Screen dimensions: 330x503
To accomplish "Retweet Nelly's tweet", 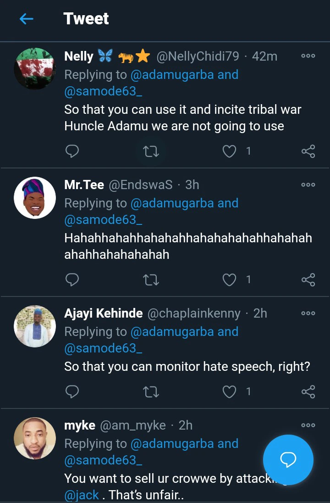I will (151, 151).
